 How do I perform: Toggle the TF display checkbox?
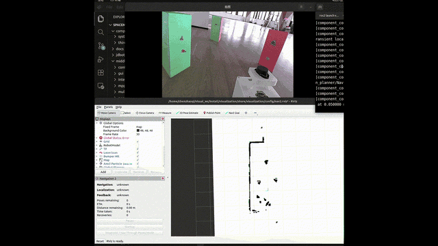tap(138, 149)
